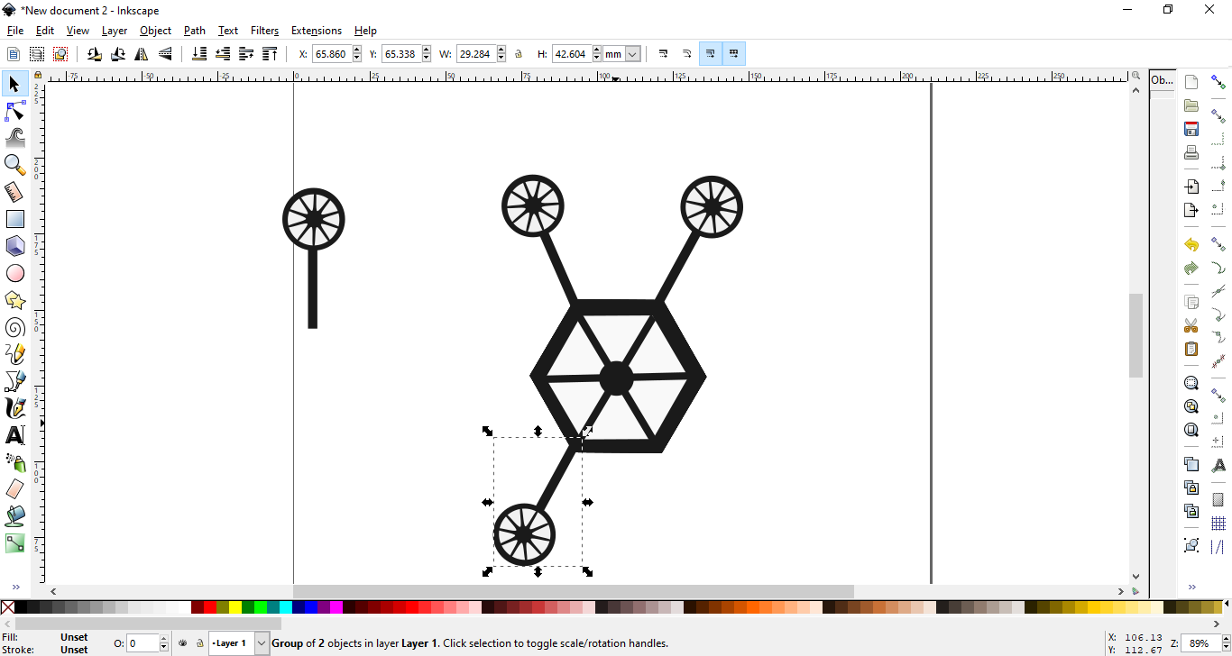Viewport: 1232px width, 656px height.
Task: Open the Object menu
Action: pyautogui.click(x=156, y=31)
